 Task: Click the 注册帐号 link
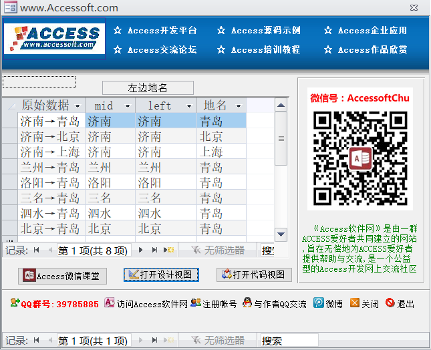(x=214, y=303)
